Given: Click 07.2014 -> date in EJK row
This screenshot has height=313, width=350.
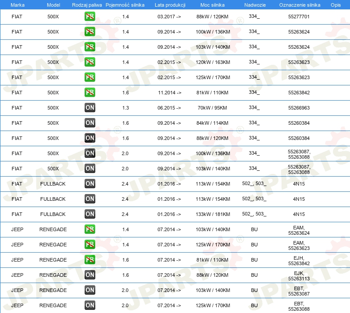Looking at the screenshot, I should click(169, 275).
